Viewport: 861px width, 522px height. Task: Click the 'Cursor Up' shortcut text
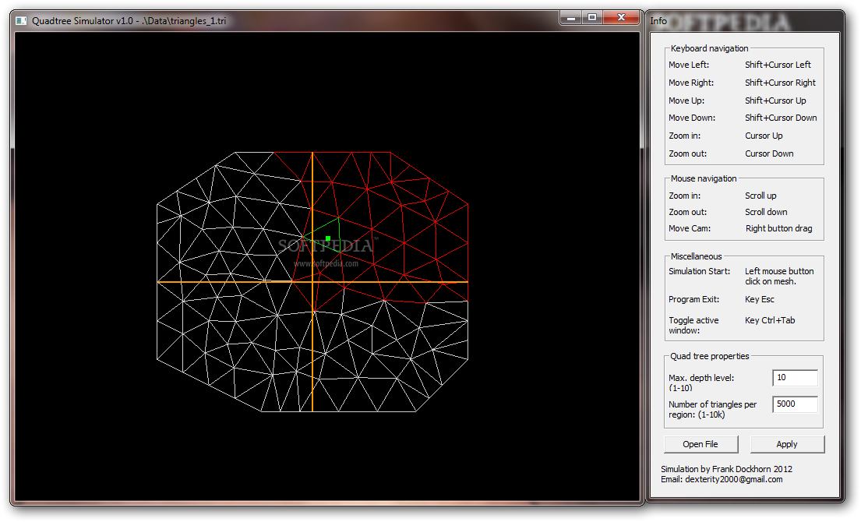[764, 136]
